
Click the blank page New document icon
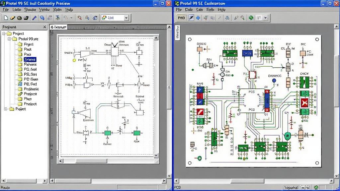6,18
